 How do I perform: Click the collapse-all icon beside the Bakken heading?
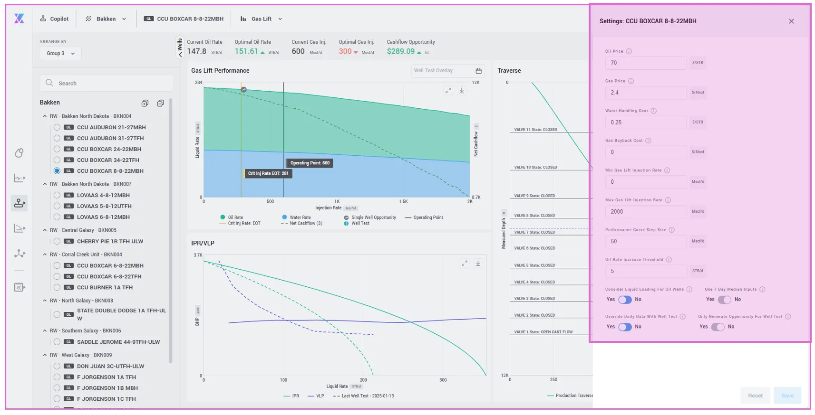pos(160,103)
